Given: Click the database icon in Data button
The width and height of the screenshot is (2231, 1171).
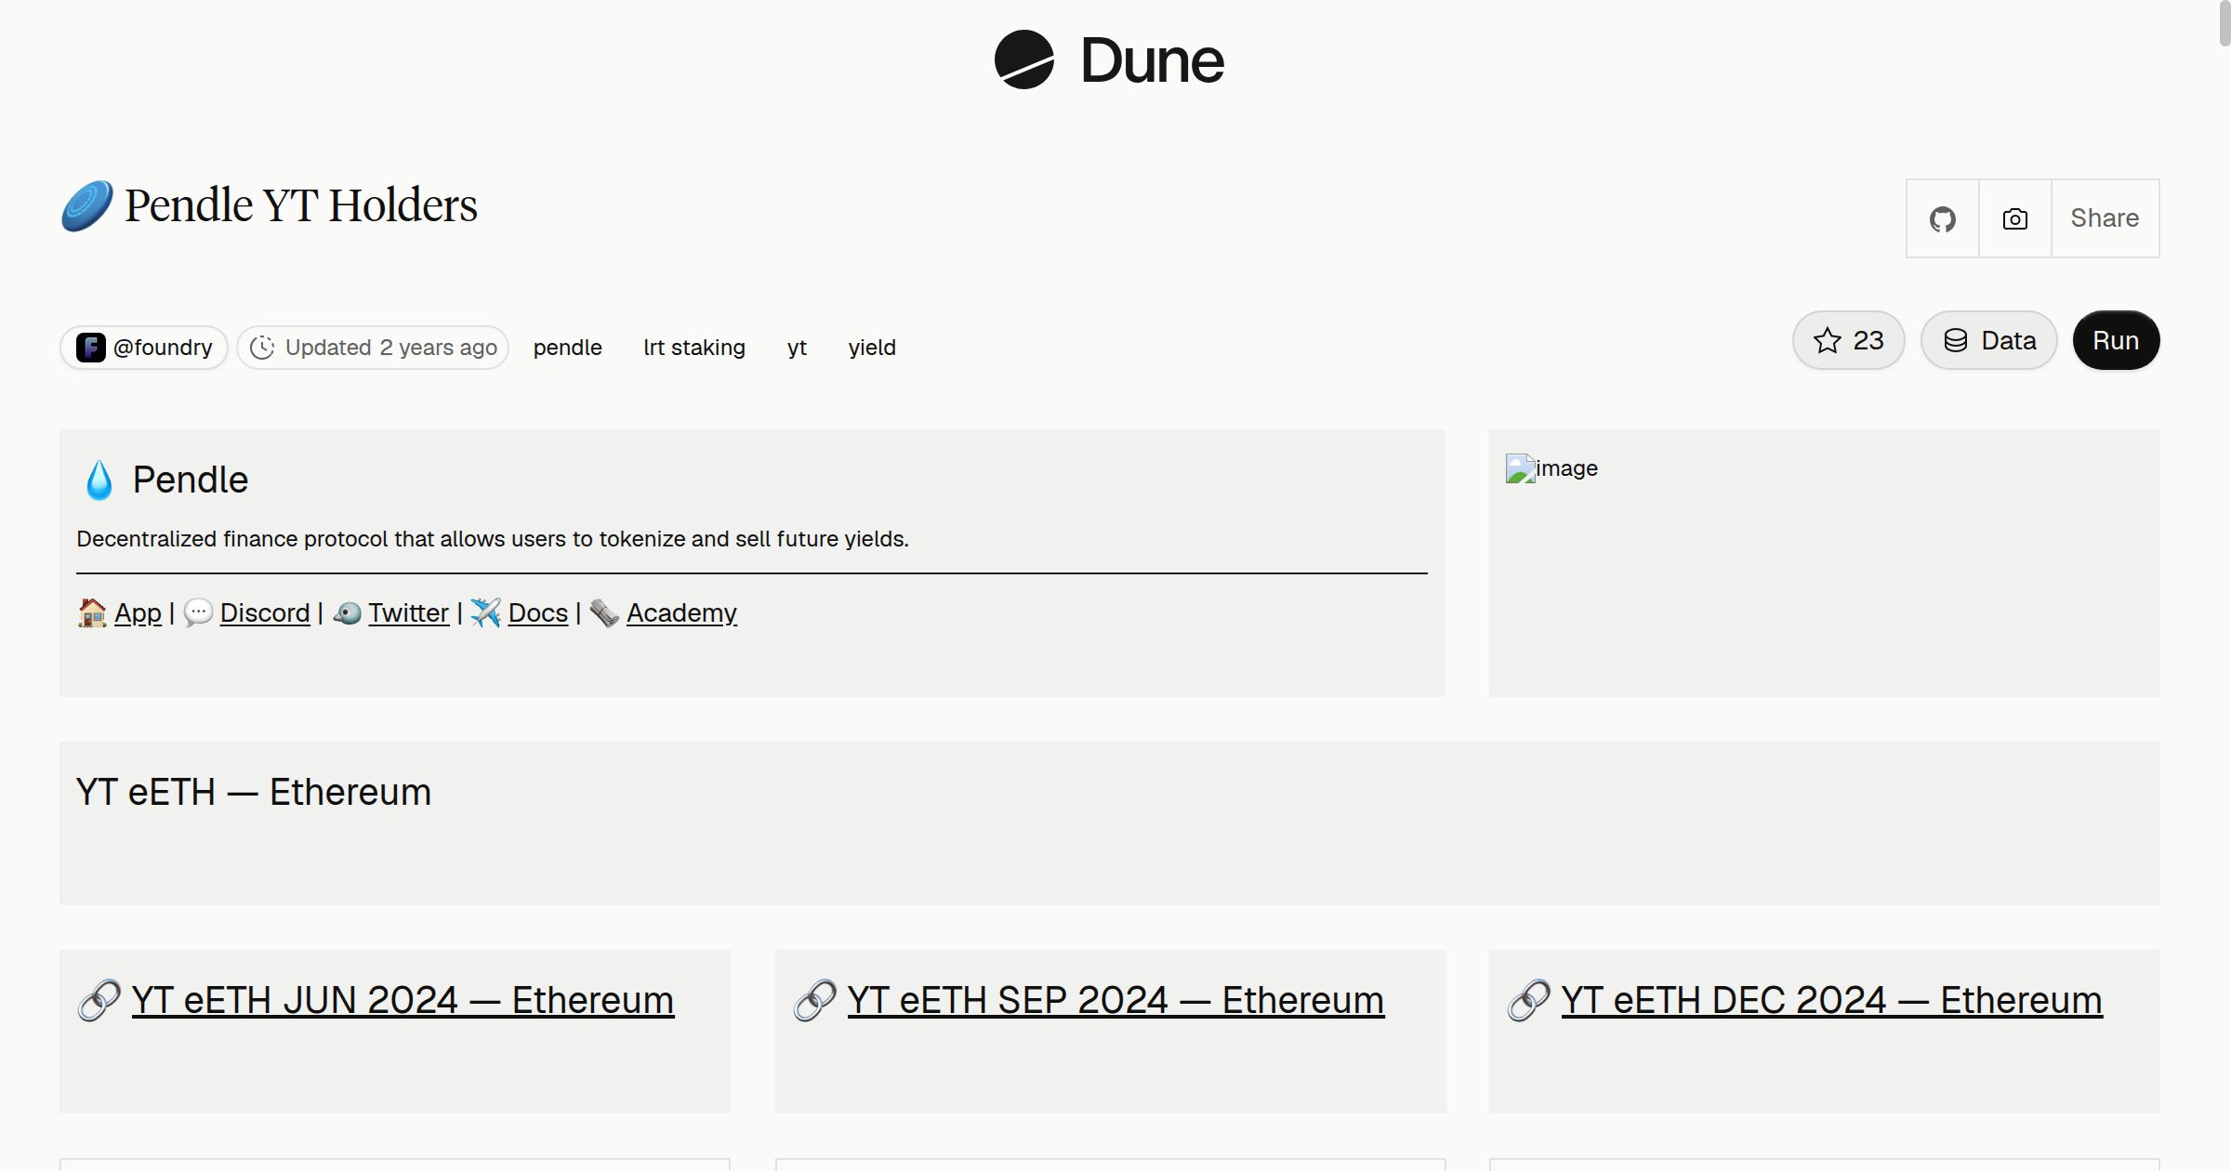Looking at the screenshot, I should point(1956,340).
